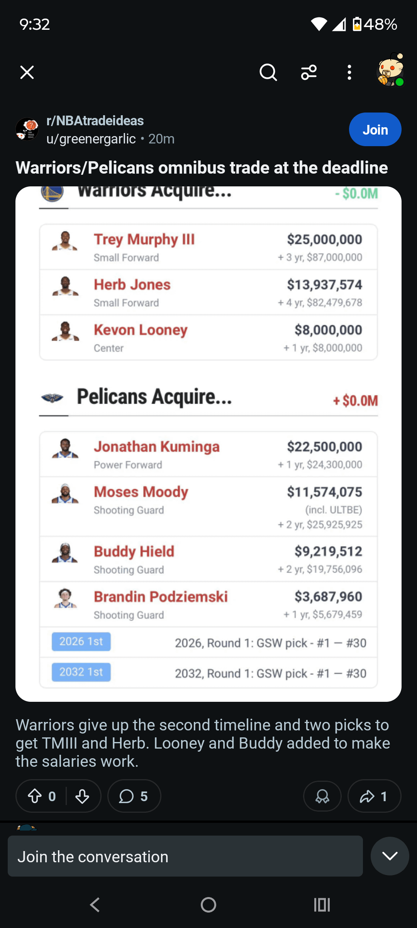Open Android recent apps
417x928 pixels.
click(x=322, y=905)
